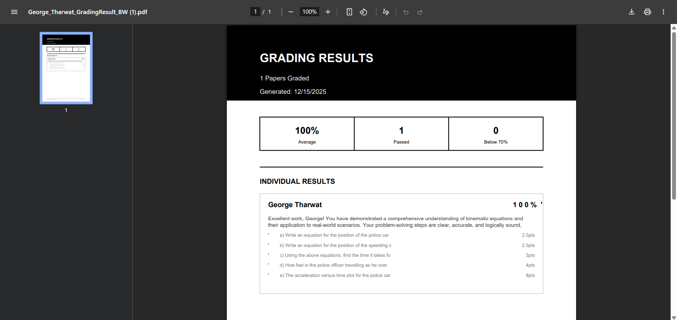Toggle the sidebar hamburger menu
The image size is (677, 320).
coord(14,12)
